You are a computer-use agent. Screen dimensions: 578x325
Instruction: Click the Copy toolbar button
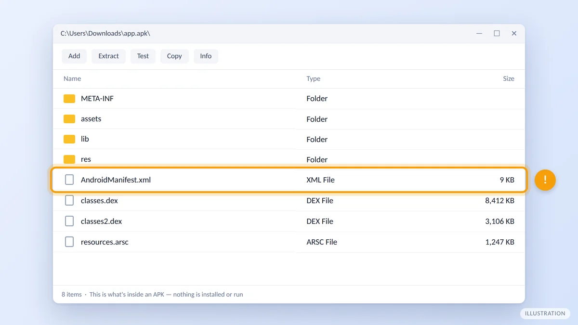(174, 56)
